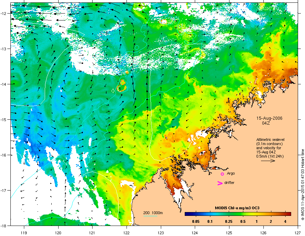Viewport: 305px width, 236px height.
Task: Click the '15-Aug-2006' date label
Action: click(x=269, y=118)
